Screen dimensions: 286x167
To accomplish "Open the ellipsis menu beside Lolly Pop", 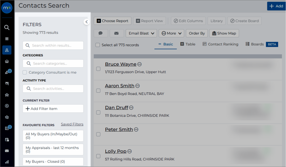I will click(x=129, y=151).
